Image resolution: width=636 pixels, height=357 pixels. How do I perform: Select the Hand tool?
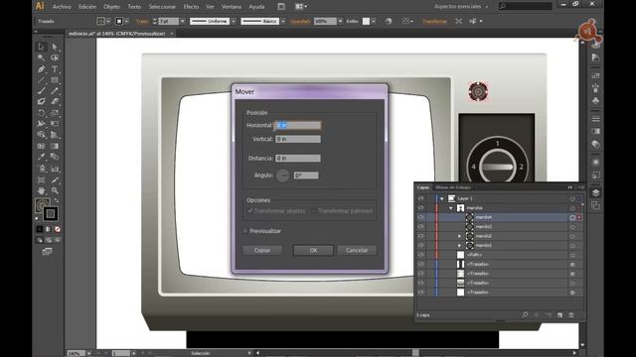tap(41, 190)
